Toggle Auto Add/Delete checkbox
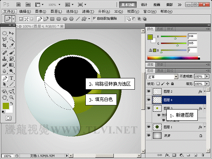 pos(94,18)
